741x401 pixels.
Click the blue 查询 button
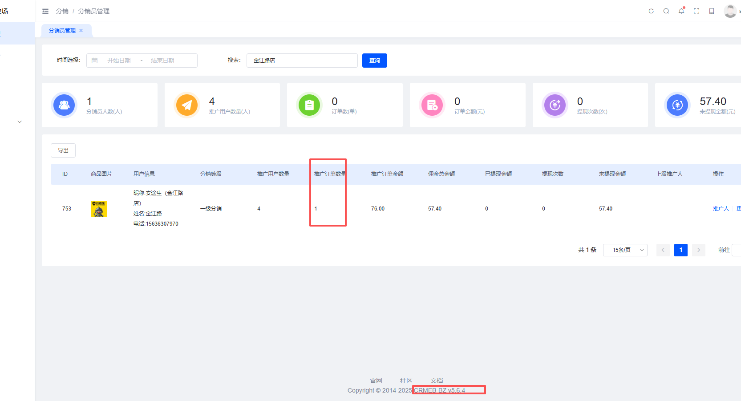point(374,61)
